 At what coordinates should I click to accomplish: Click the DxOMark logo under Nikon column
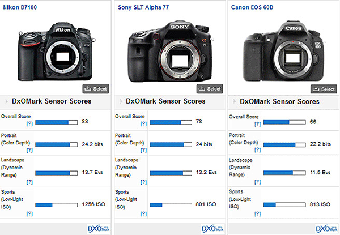click(99, 229)
